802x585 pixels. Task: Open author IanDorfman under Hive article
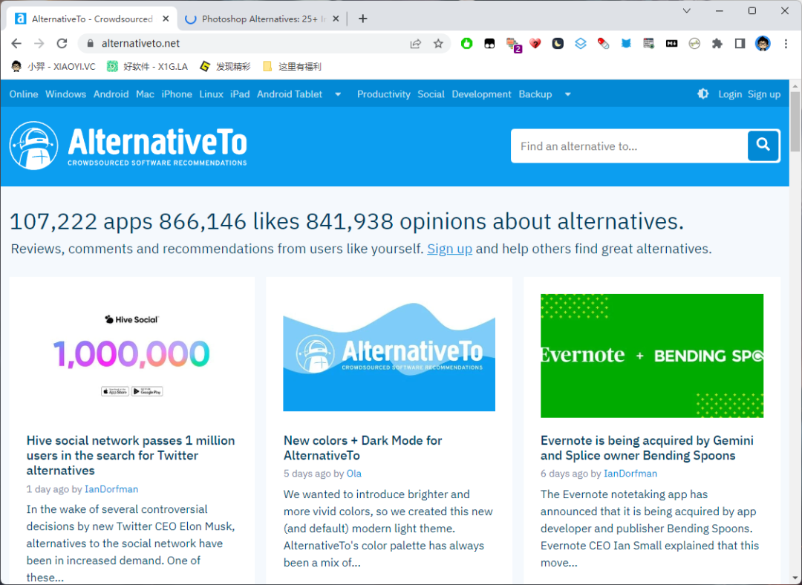pyautogui.click(x=111, y=489)
